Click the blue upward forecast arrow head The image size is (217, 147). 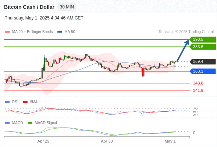tap(187, 42)
